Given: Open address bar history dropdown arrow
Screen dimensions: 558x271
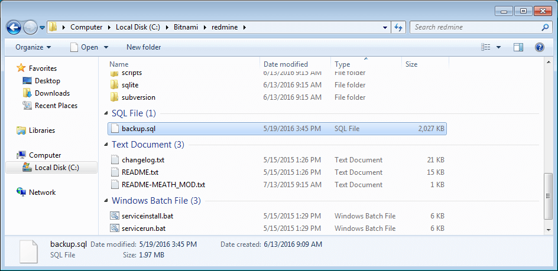Looking at the screenshot, I should [385, 27].
